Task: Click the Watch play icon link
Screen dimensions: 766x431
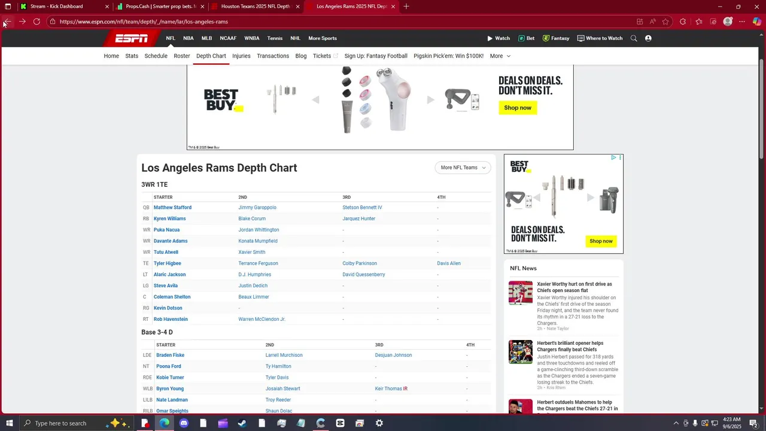Action: [498, 38]
